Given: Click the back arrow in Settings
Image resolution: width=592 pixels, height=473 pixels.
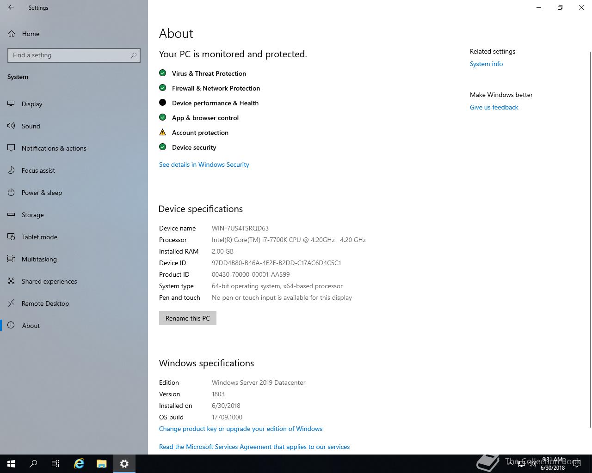Looking at the screenshot, I should point(11,7).
